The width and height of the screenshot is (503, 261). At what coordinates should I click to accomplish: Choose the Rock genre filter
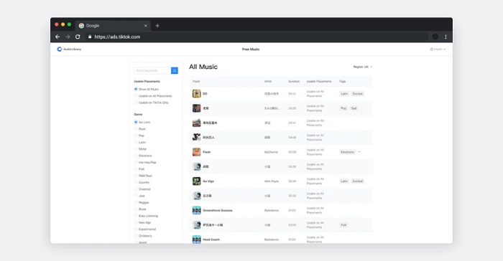click(140, 129)
